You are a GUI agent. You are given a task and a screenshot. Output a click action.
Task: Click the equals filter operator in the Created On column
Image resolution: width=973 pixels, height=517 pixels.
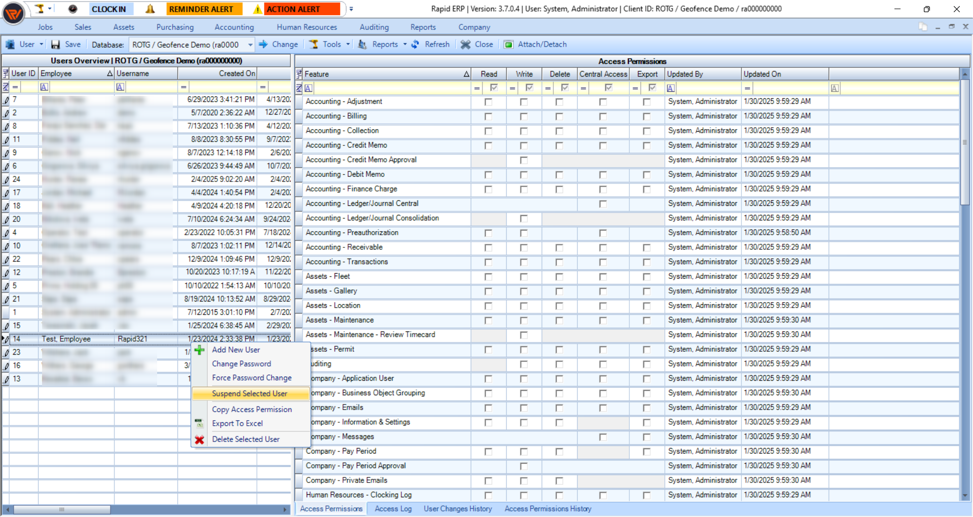point(183,87)
